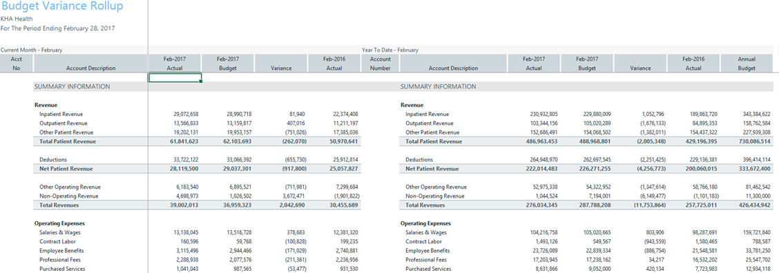Screen dimensions: 779x273
Task: Select Inpatient Revenue actual value 29,072,658
Action: point(186,114)
